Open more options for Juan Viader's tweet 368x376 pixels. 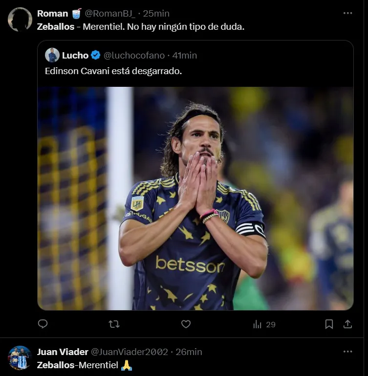pyautogui.click(x=347, y=352)
